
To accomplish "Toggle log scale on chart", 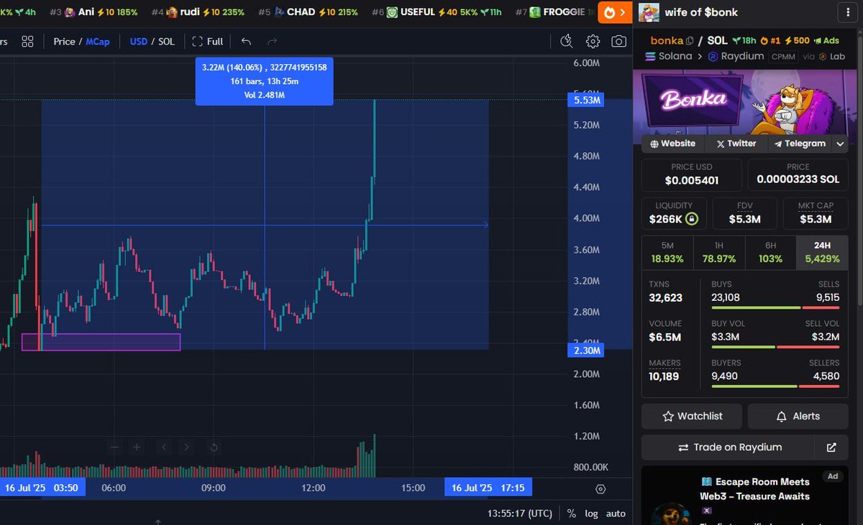I will click(x=591, y=514).
